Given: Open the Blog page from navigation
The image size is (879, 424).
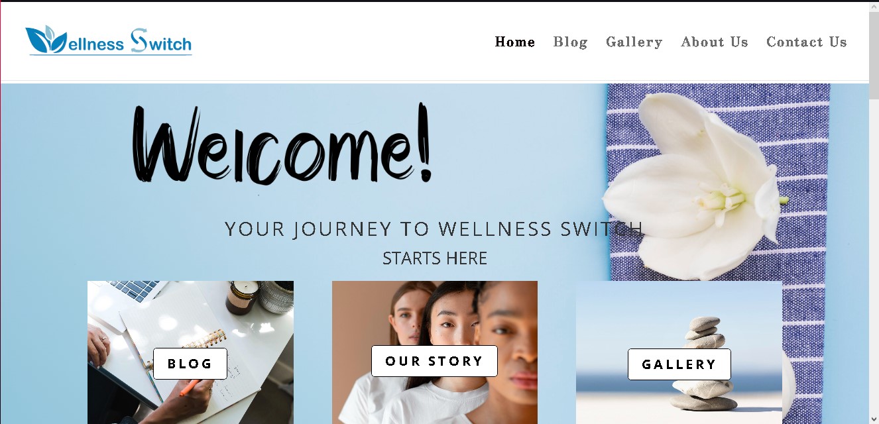Looking at the screenshot, I should tap(570, 42).
